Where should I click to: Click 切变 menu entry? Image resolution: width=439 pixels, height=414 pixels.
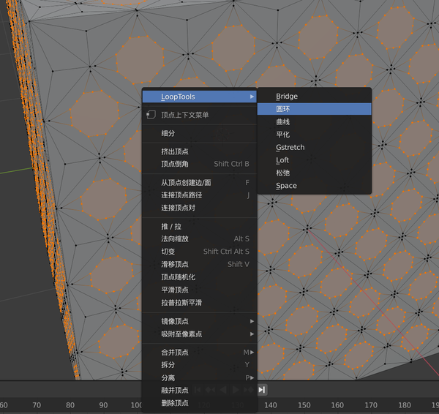point(199,252)
